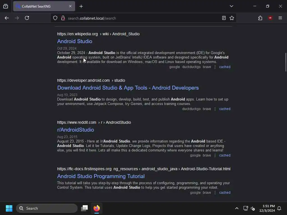This screenshot has width=287, height=215.
Task: Click 'brave' engine label on Wikipedia result
Action: (207, 67)
